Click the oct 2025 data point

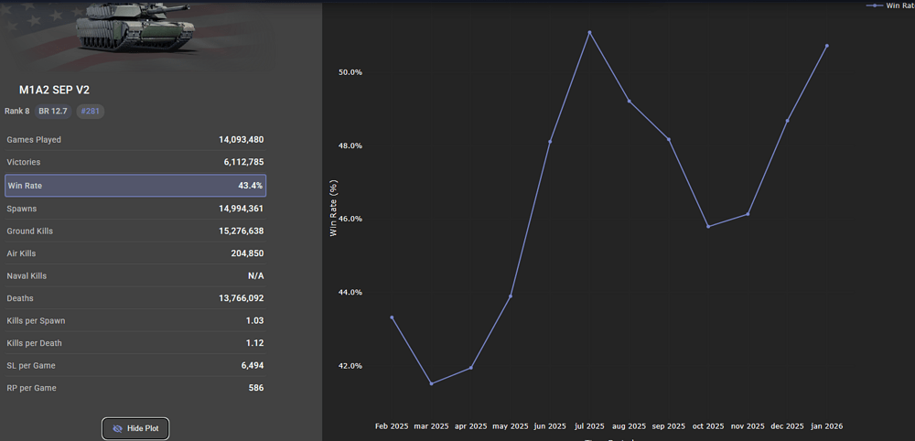[x=708, y=226]
